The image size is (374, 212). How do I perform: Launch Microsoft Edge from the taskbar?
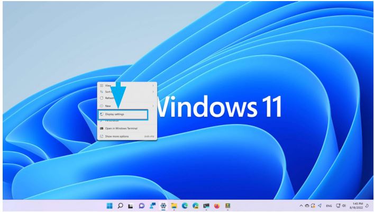pyautogui.click(x=185, y=206)
